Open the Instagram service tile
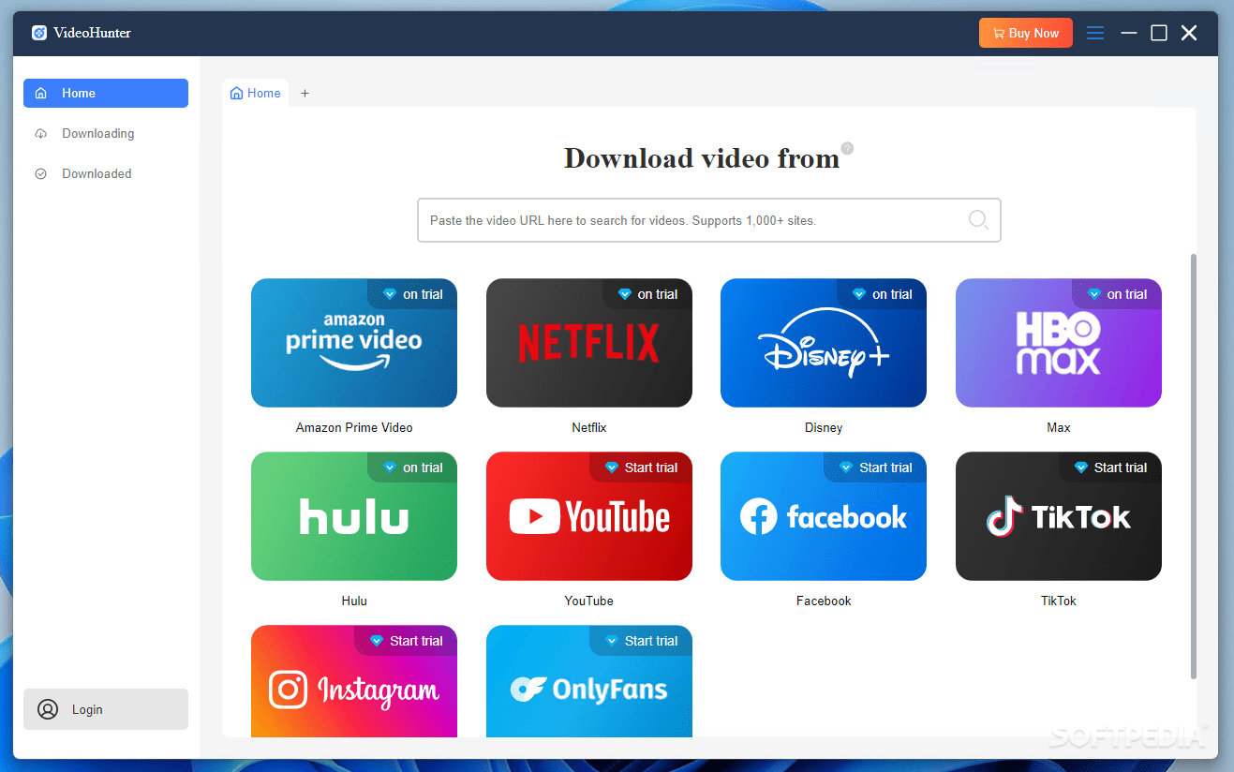Screen dimensions: 1234x772 point(354,681)
